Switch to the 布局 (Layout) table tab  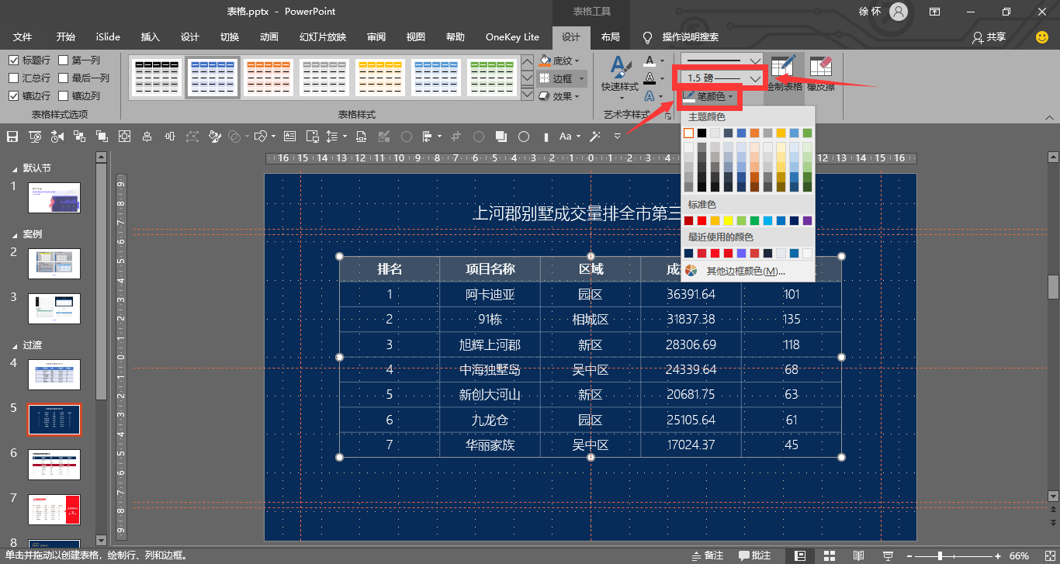click(611, 37)
